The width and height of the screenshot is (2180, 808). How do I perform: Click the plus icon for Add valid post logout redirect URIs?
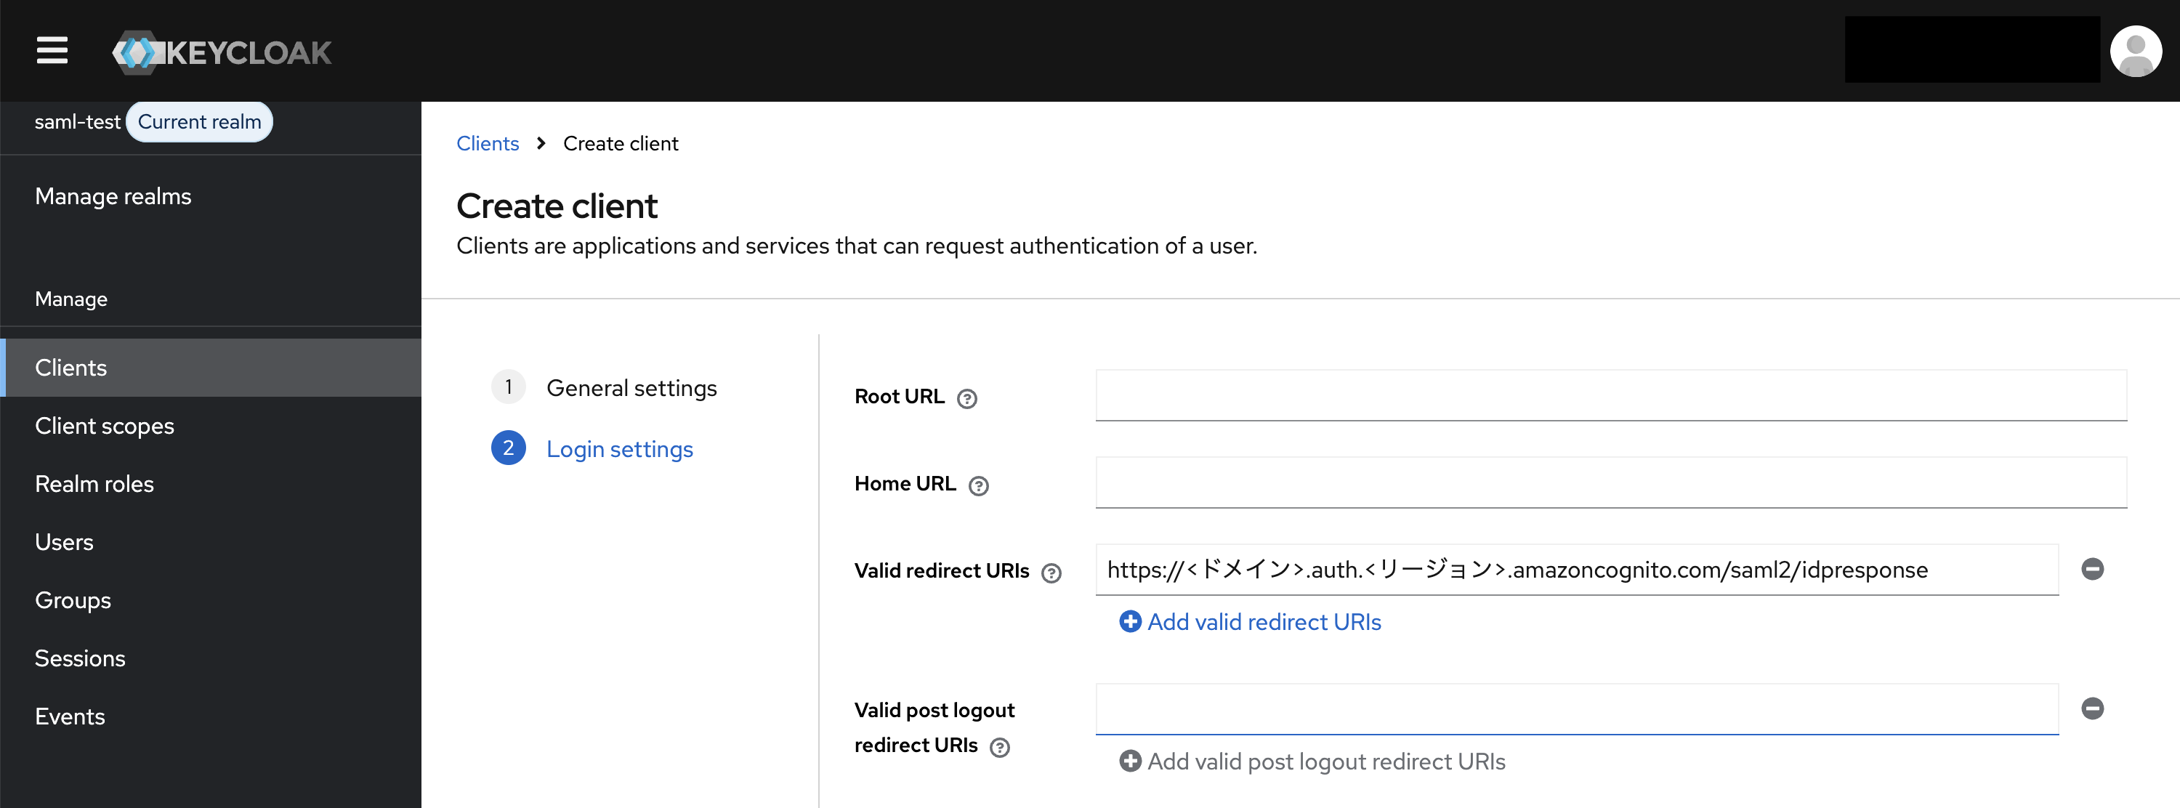[1130, 761]
